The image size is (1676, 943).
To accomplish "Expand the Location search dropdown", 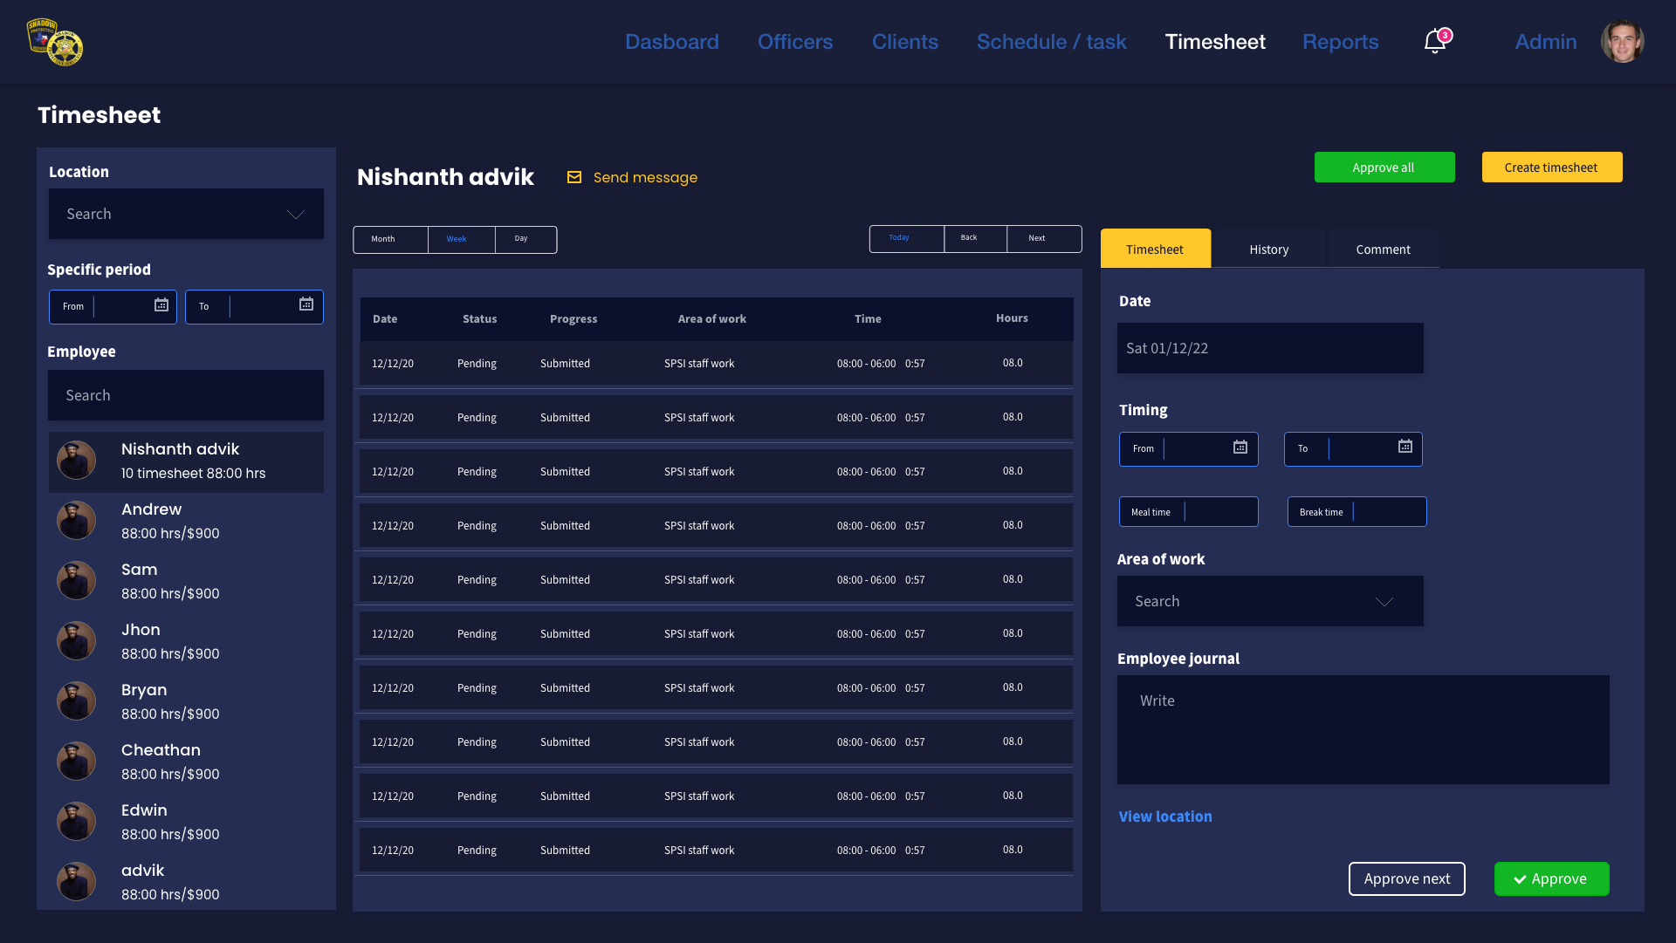I will tap(296, 215).
